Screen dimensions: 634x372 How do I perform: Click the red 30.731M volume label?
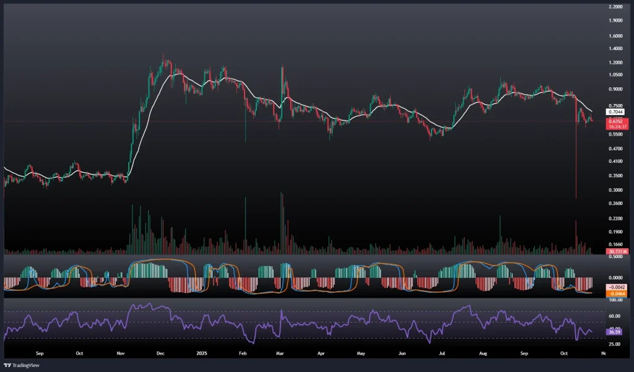(x=617, y=252)
